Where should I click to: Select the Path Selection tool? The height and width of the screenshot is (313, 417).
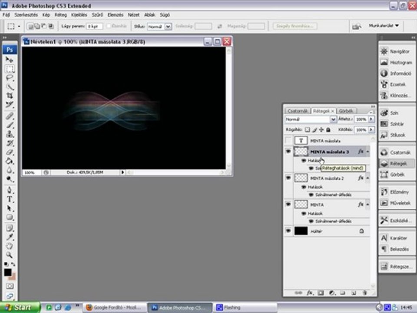[x=10, y=208]
